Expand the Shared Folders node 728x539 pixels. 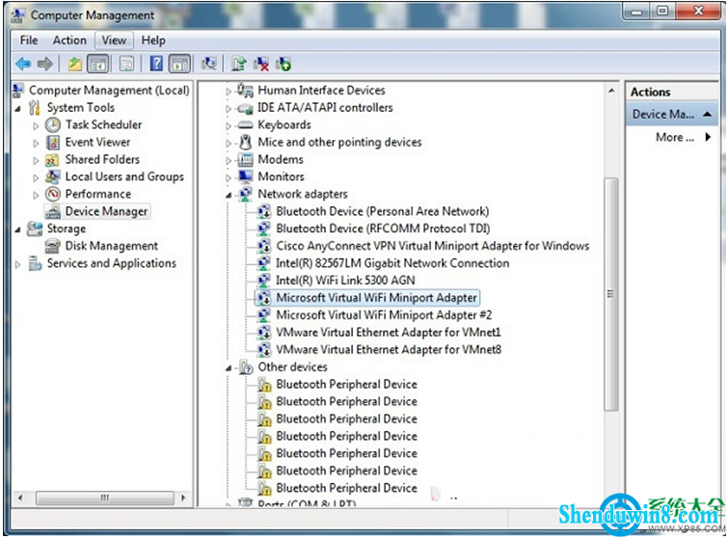point(36,161)
